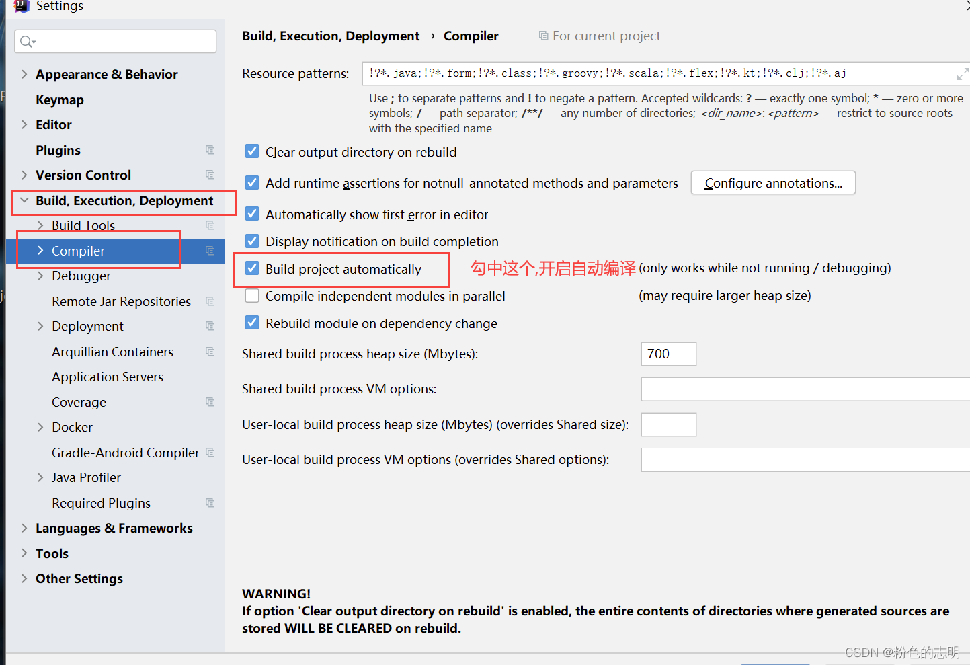Expand the Docker node
Viewport: 970px width, 665px height.
[40, 427]
